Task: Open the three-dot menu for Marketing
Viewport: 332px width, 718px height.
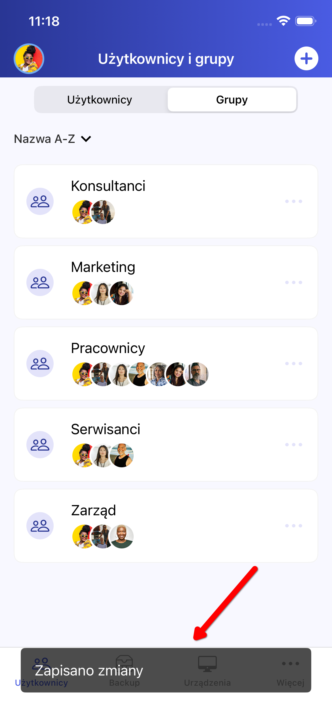Action: pyautogui.click(x=294, y=282)
